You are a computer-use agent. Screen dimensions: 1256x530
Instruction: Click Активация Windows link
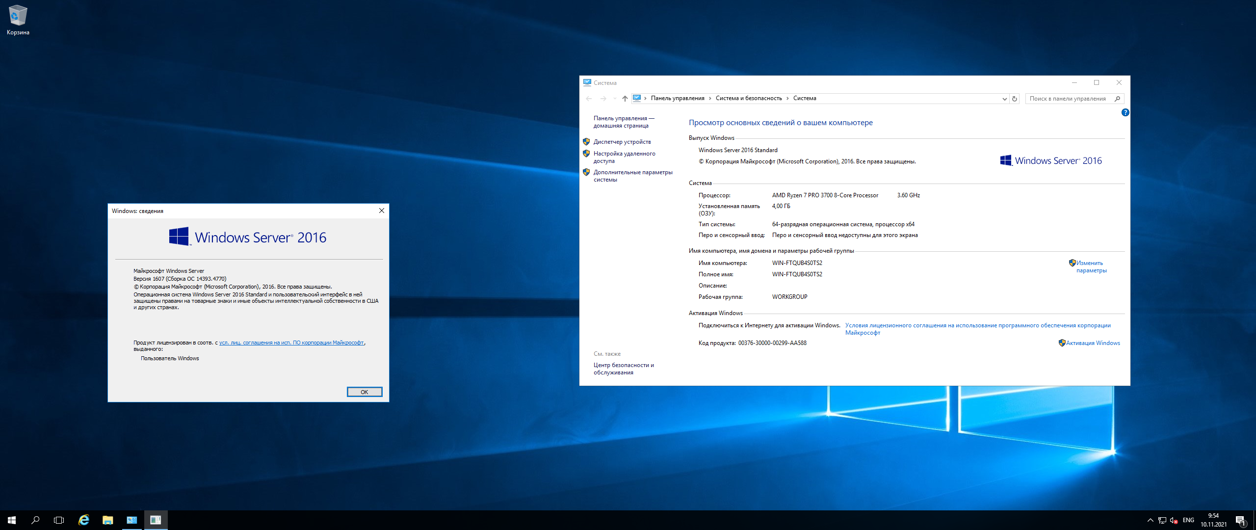pyautogui.click(x=1093, y=343)
